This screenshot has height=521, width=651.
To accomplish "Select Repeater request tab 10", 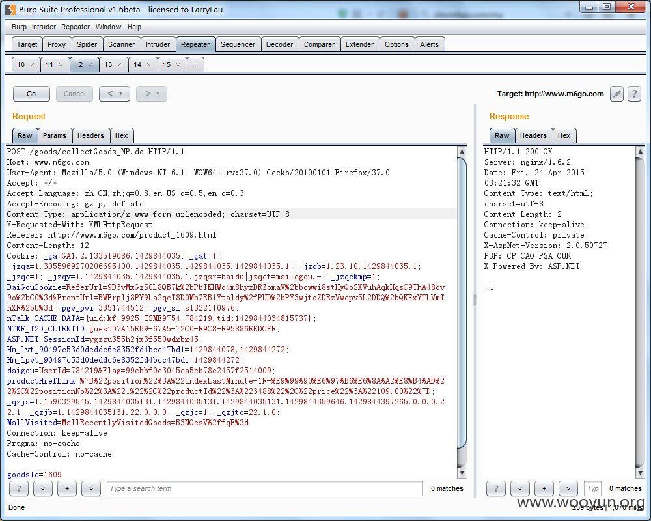I will (21, 65).
